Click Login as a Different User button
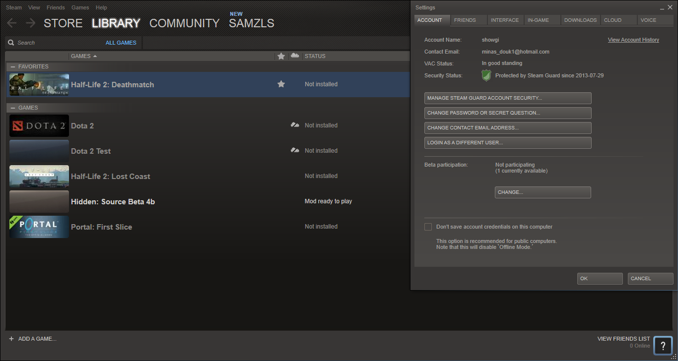This screenshot has height=361, width=678. pyautogui.click(x=508, y=143)
